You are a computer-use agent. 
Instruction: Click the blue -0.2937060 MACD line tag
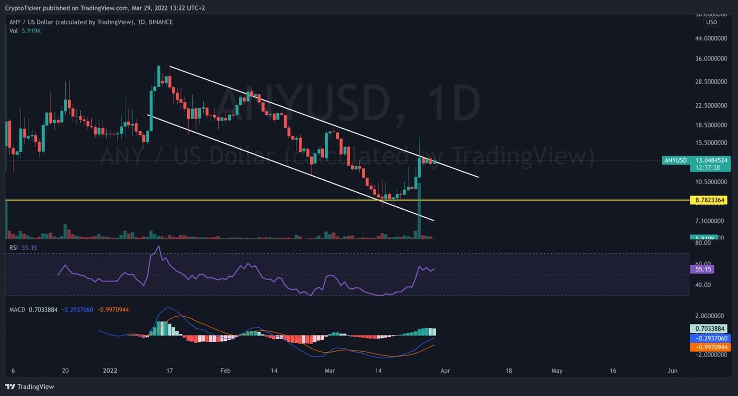coord(710,338)
